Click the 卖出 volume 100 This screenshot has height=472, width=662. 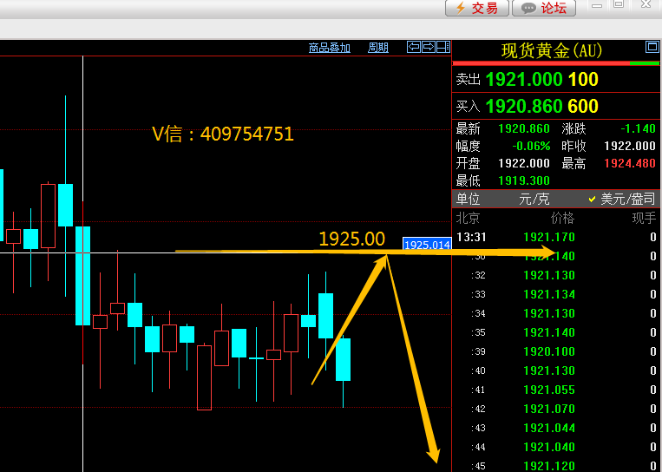(x=583, y=79)
